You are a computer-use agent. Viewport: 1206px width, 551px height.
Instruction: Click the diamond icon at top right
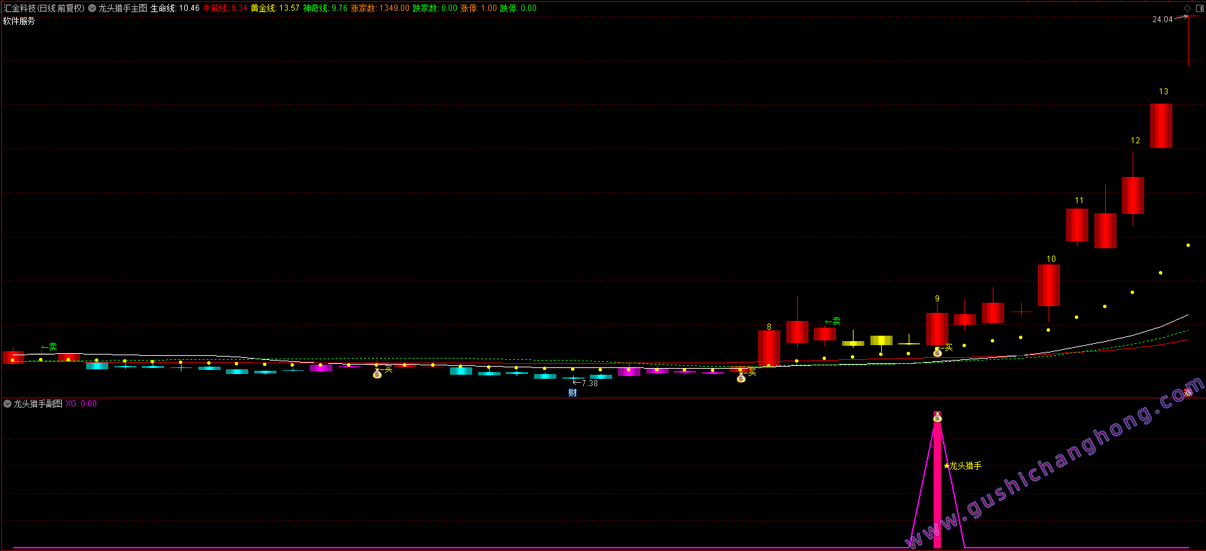click(1188, 8)
